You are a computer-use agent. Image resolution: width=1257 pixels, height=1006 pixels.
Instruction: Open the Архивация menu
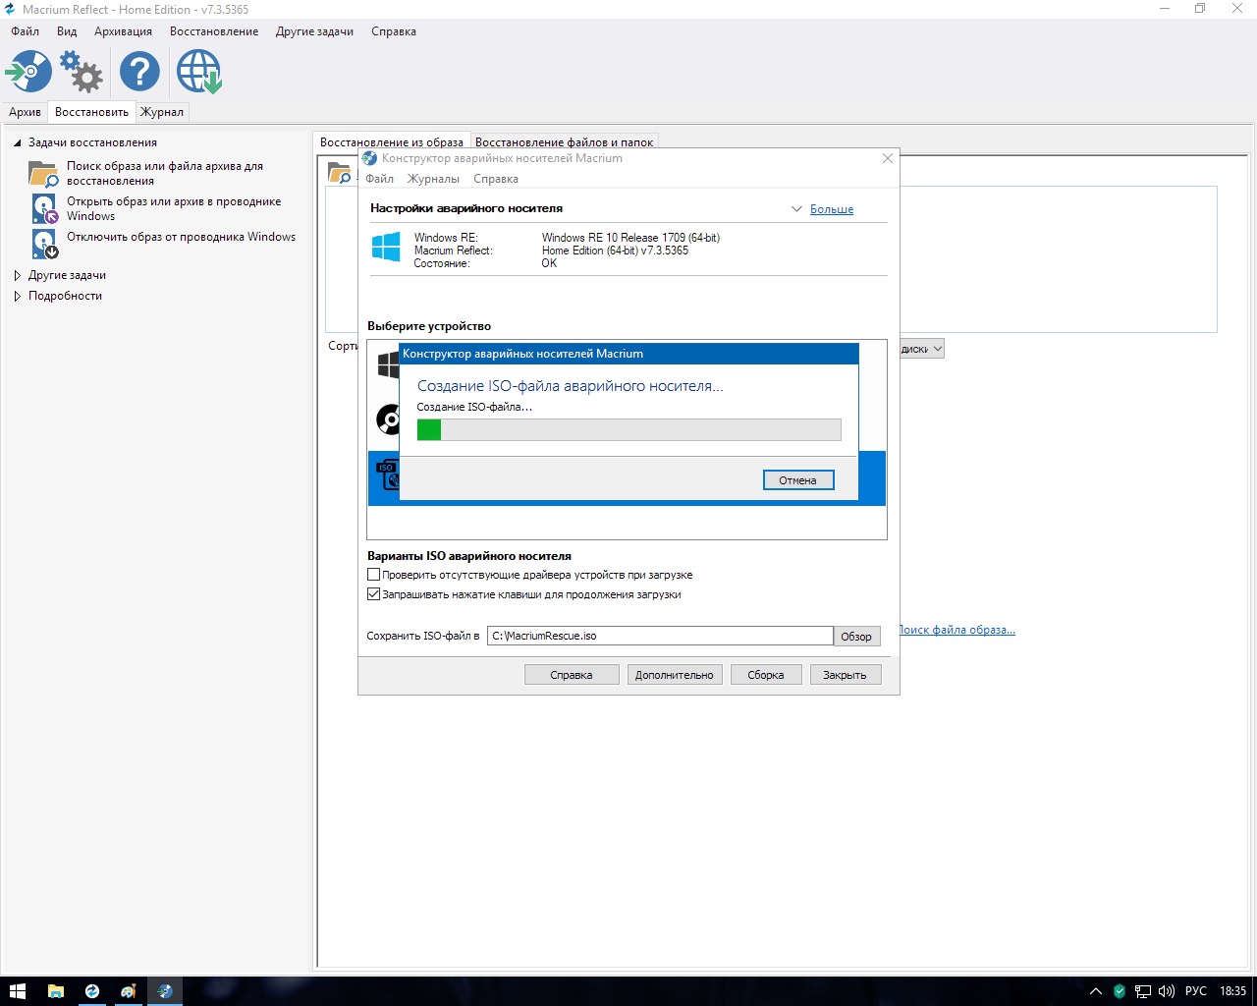[123, 31]
